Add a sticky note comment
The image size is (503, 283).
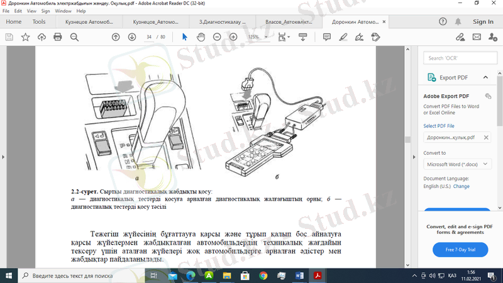tap(328, 37)
